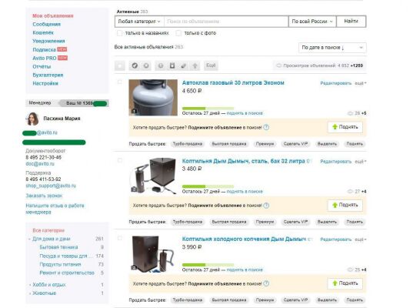This screenshot has height=308, width=420.
Task: Click shop_support@avito.ru email link
Action: (51, 186)
